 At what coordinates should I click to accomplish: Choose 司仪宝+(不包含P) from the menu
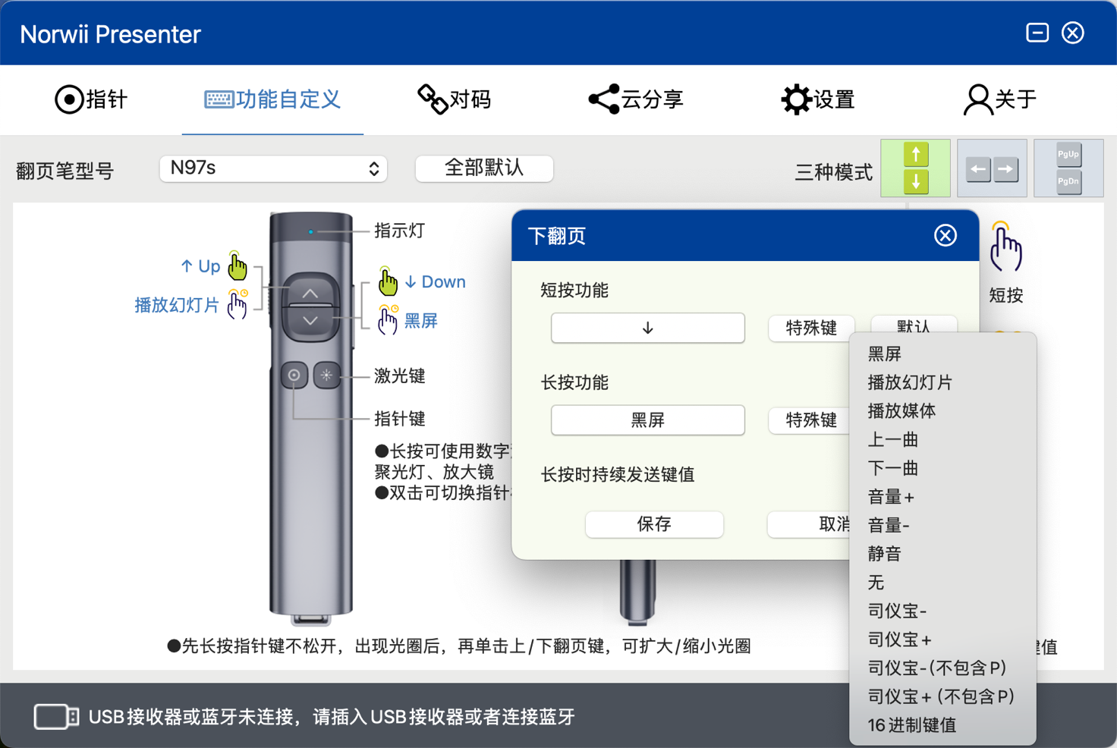[x=942, y=696]
